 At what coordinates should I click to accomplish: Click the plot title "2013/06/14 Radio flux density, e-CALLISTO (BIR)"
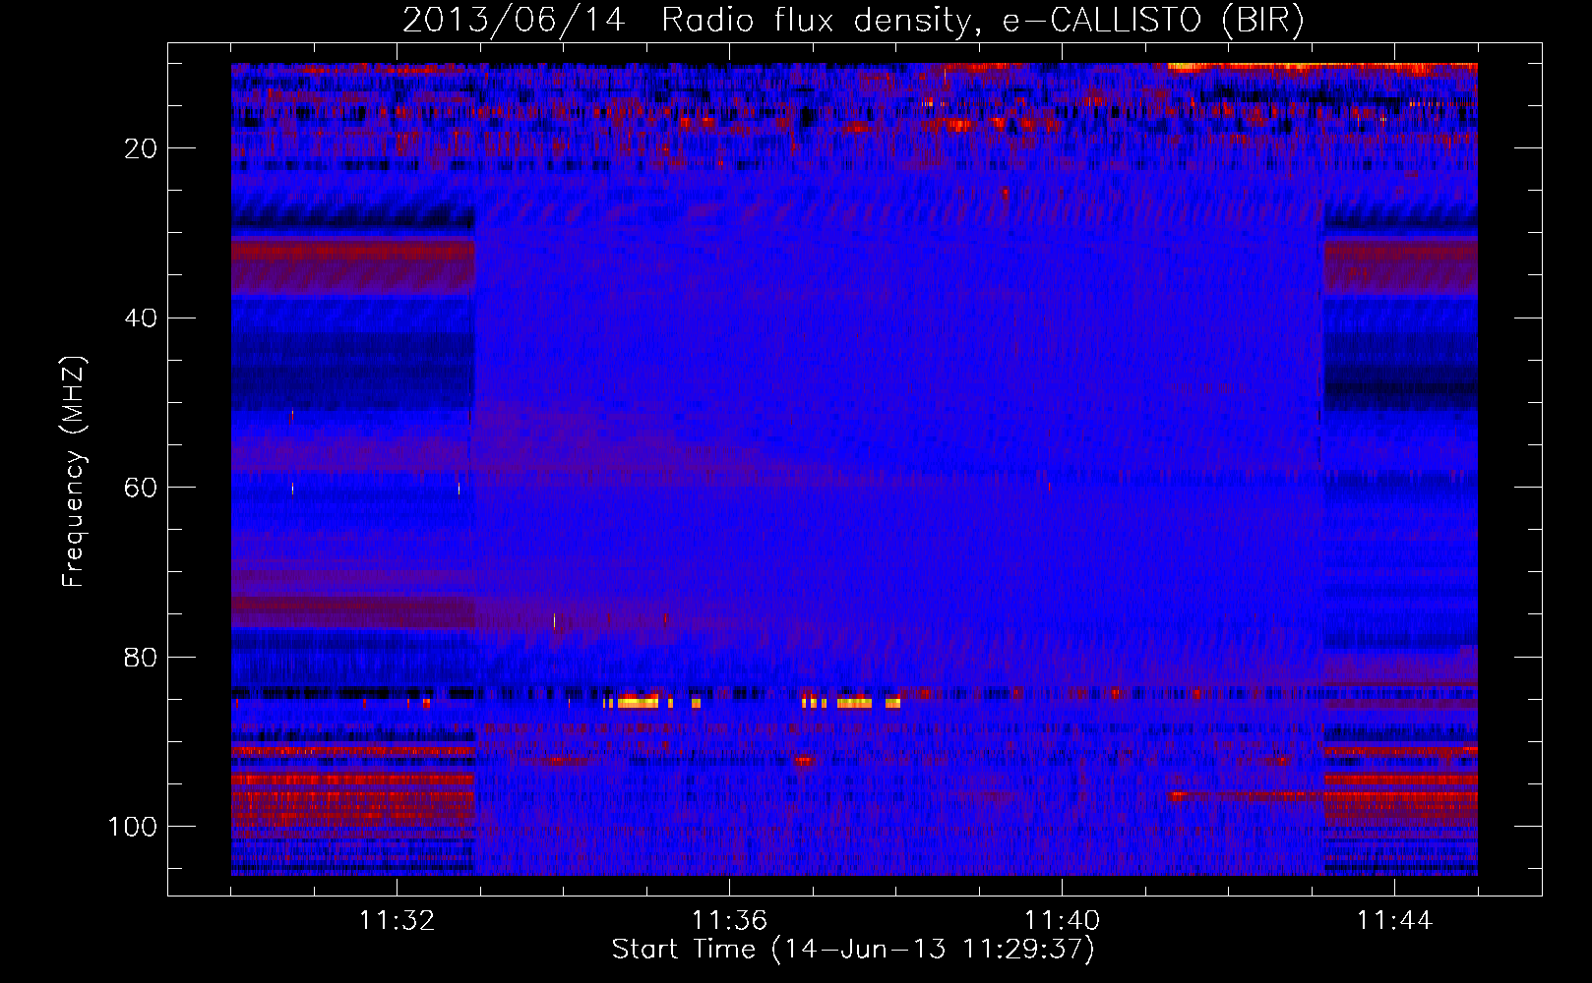pos(853,21)
